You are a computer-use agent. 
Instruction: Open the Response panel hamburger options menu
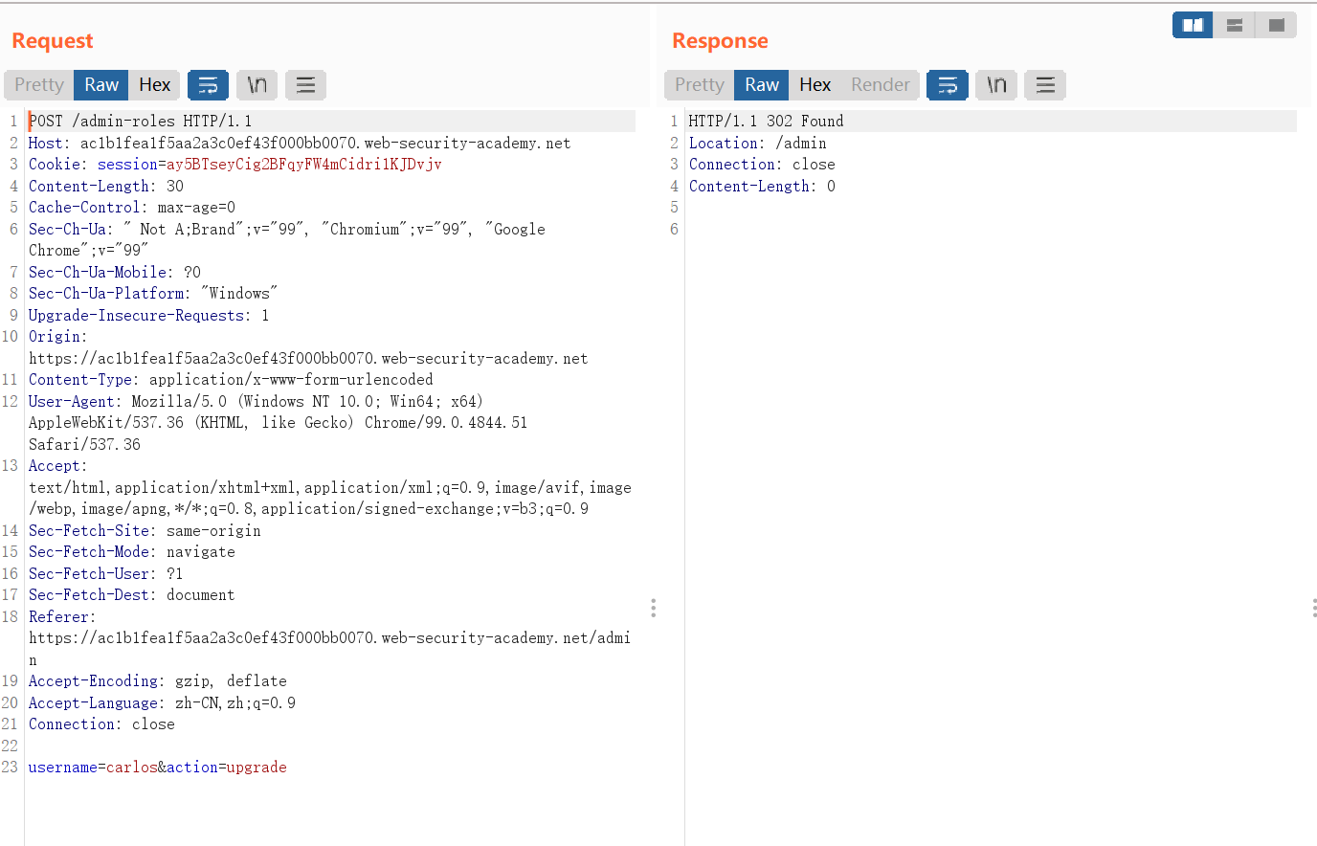click(x=1045, y=85)
